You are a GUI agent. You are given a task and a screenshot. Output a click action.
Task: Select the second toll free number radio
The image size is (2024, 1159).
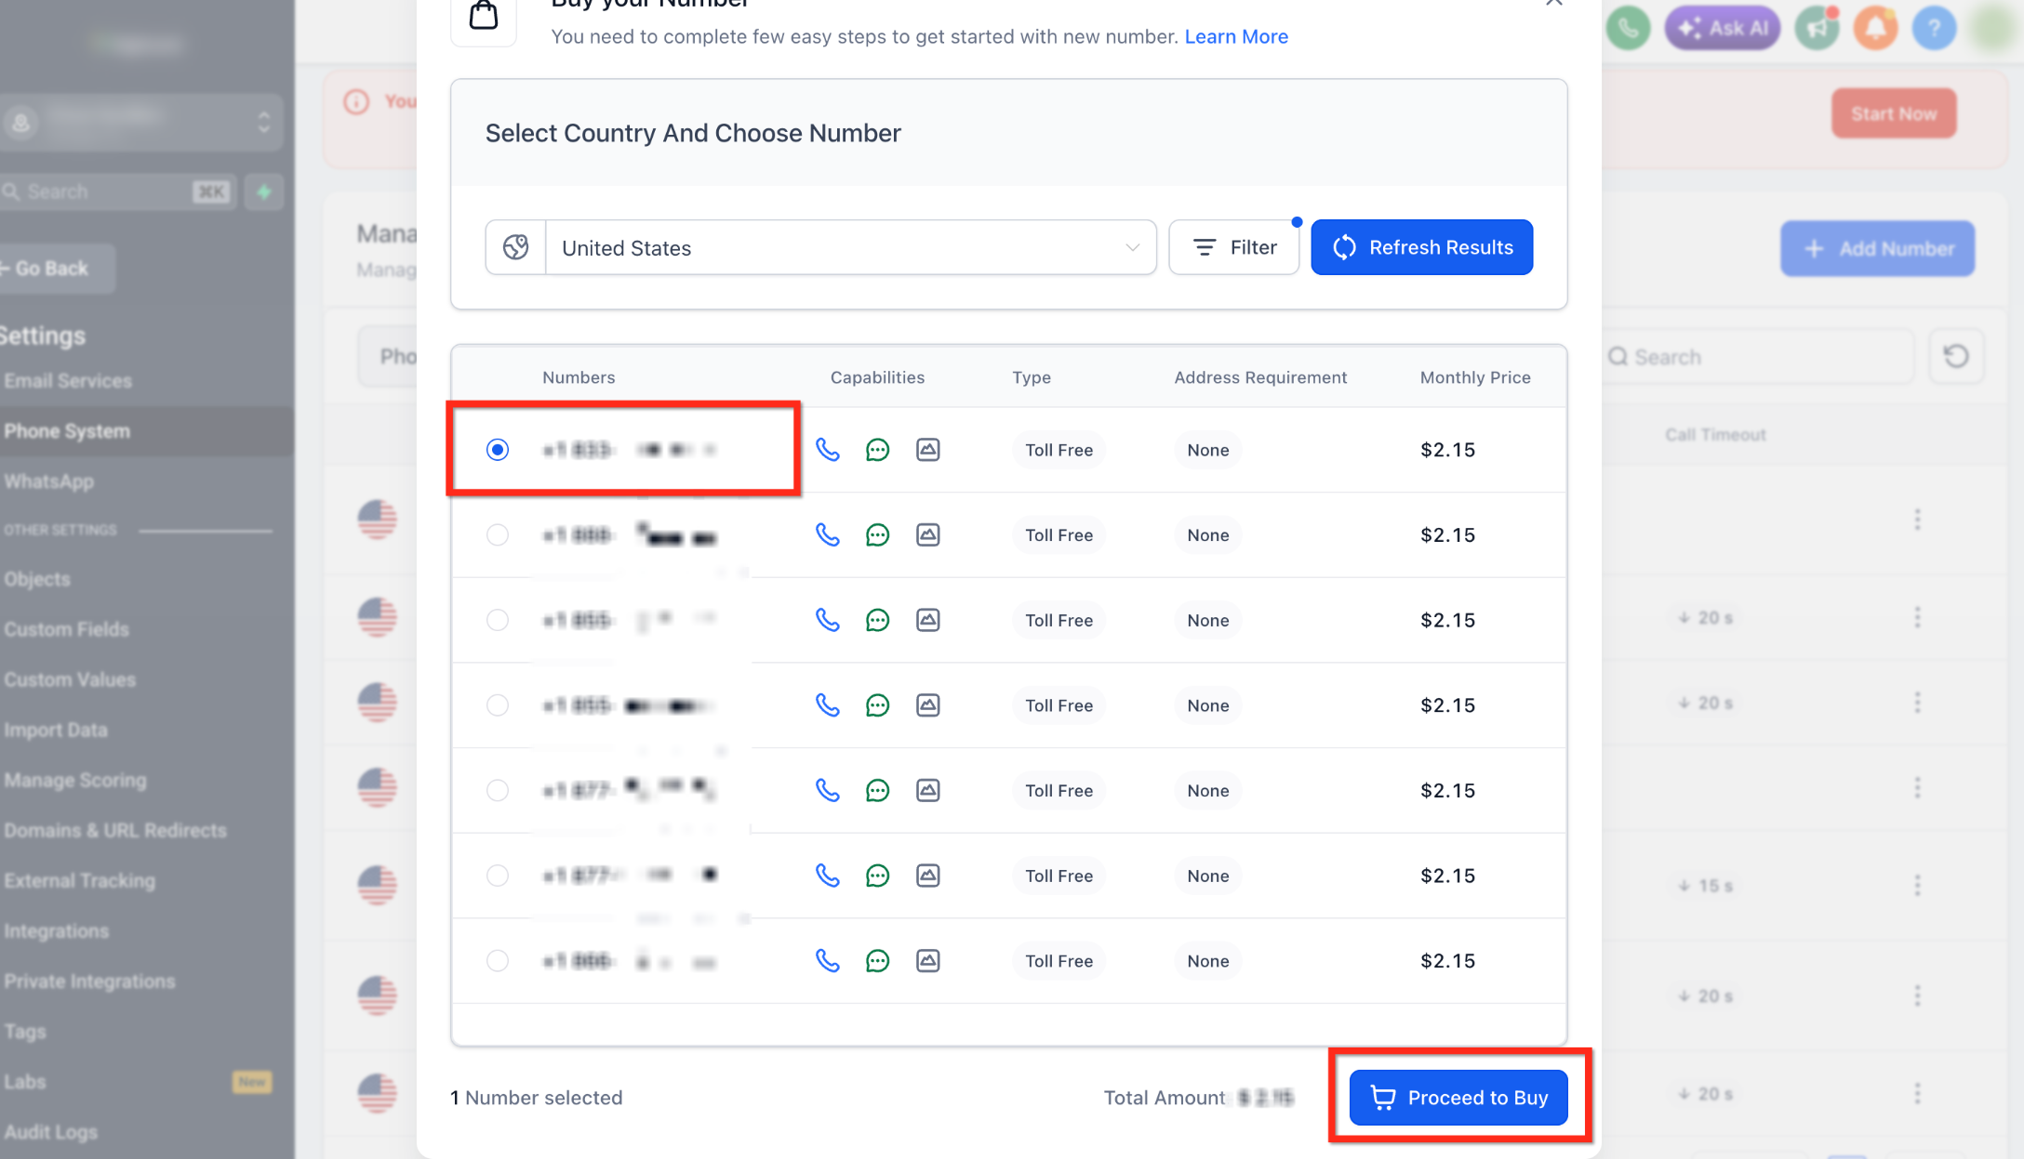coord(498,535)
